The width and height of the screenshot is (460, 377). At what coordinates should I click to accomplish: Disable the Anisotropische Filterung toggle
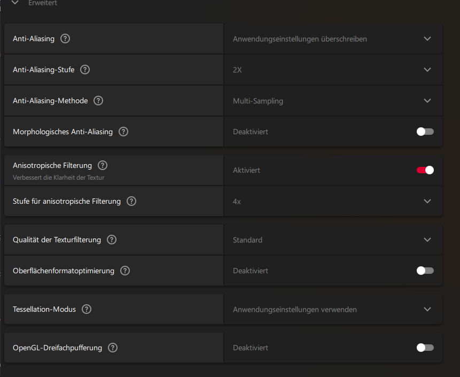[x=425, y=170]
